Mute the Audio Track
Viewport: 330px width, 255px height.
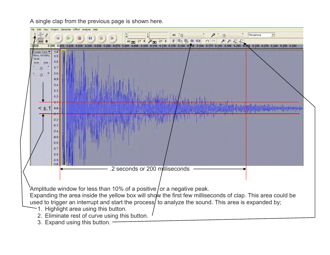pos(36,63)
